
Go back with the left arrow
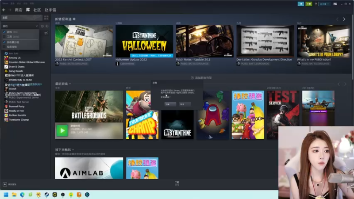pyautogui.click(x=4, y=10)
